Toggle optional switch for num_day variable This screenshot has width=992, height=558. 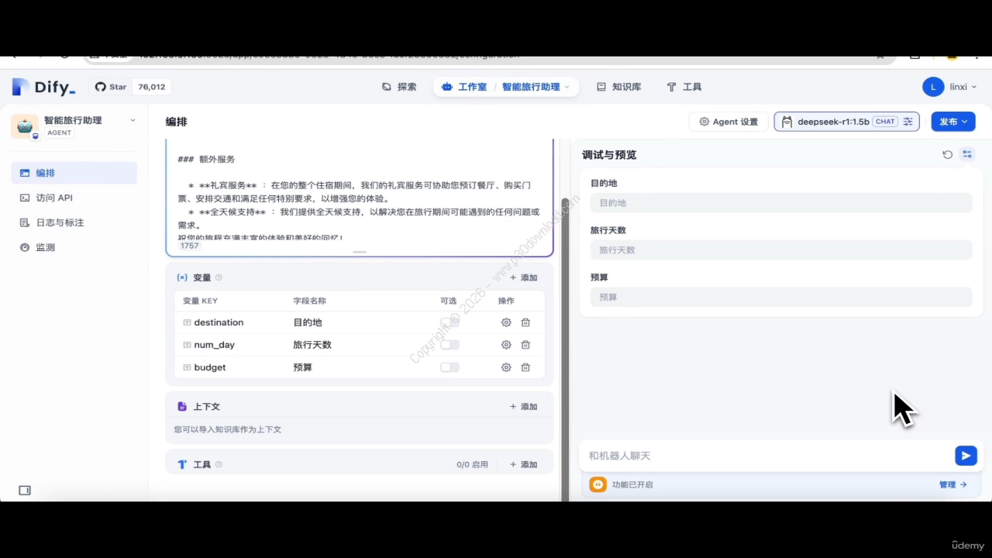[x=449, y=345]
